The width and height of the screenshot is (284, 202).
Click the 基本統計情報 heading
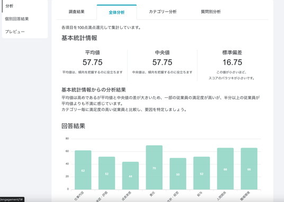coord(79,38)
